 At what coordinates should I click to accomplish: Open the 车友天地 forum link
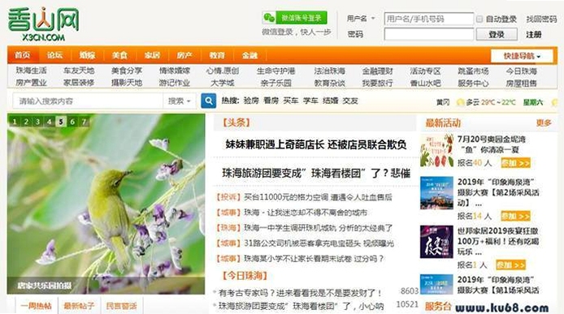click(x=79, y=71)
